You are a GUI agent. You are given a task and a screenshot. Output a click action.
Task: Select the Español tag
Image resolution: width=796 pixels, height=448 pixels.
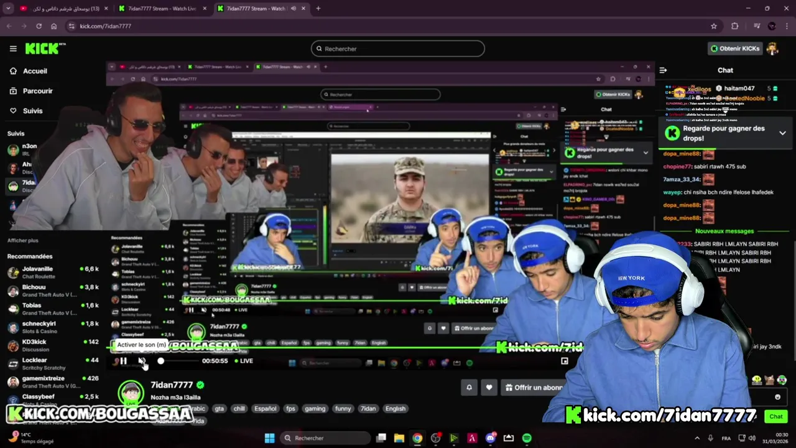[x=266, y=409]
